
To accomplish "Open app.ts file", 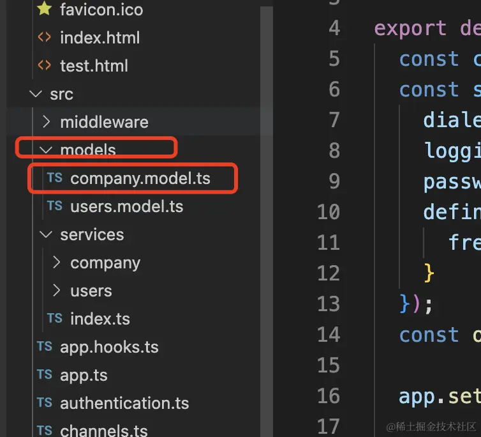I will (x=84, y=376).
